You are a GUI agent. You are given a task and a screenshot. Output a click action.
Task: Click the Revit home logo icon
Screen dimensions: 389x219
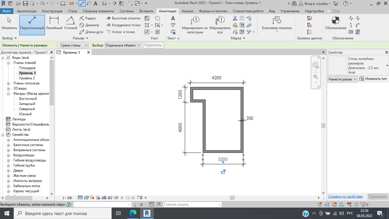tap(3, 4)
